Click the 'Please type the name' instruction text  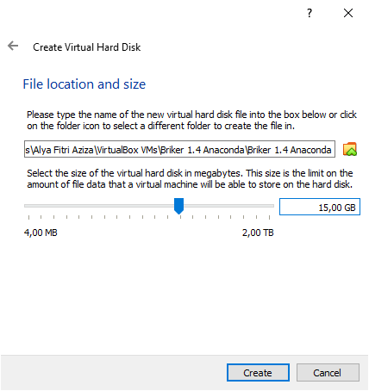point(191,121)
